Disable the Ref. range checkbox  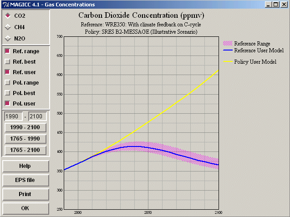pyautogui.click(x=7, y=51)
